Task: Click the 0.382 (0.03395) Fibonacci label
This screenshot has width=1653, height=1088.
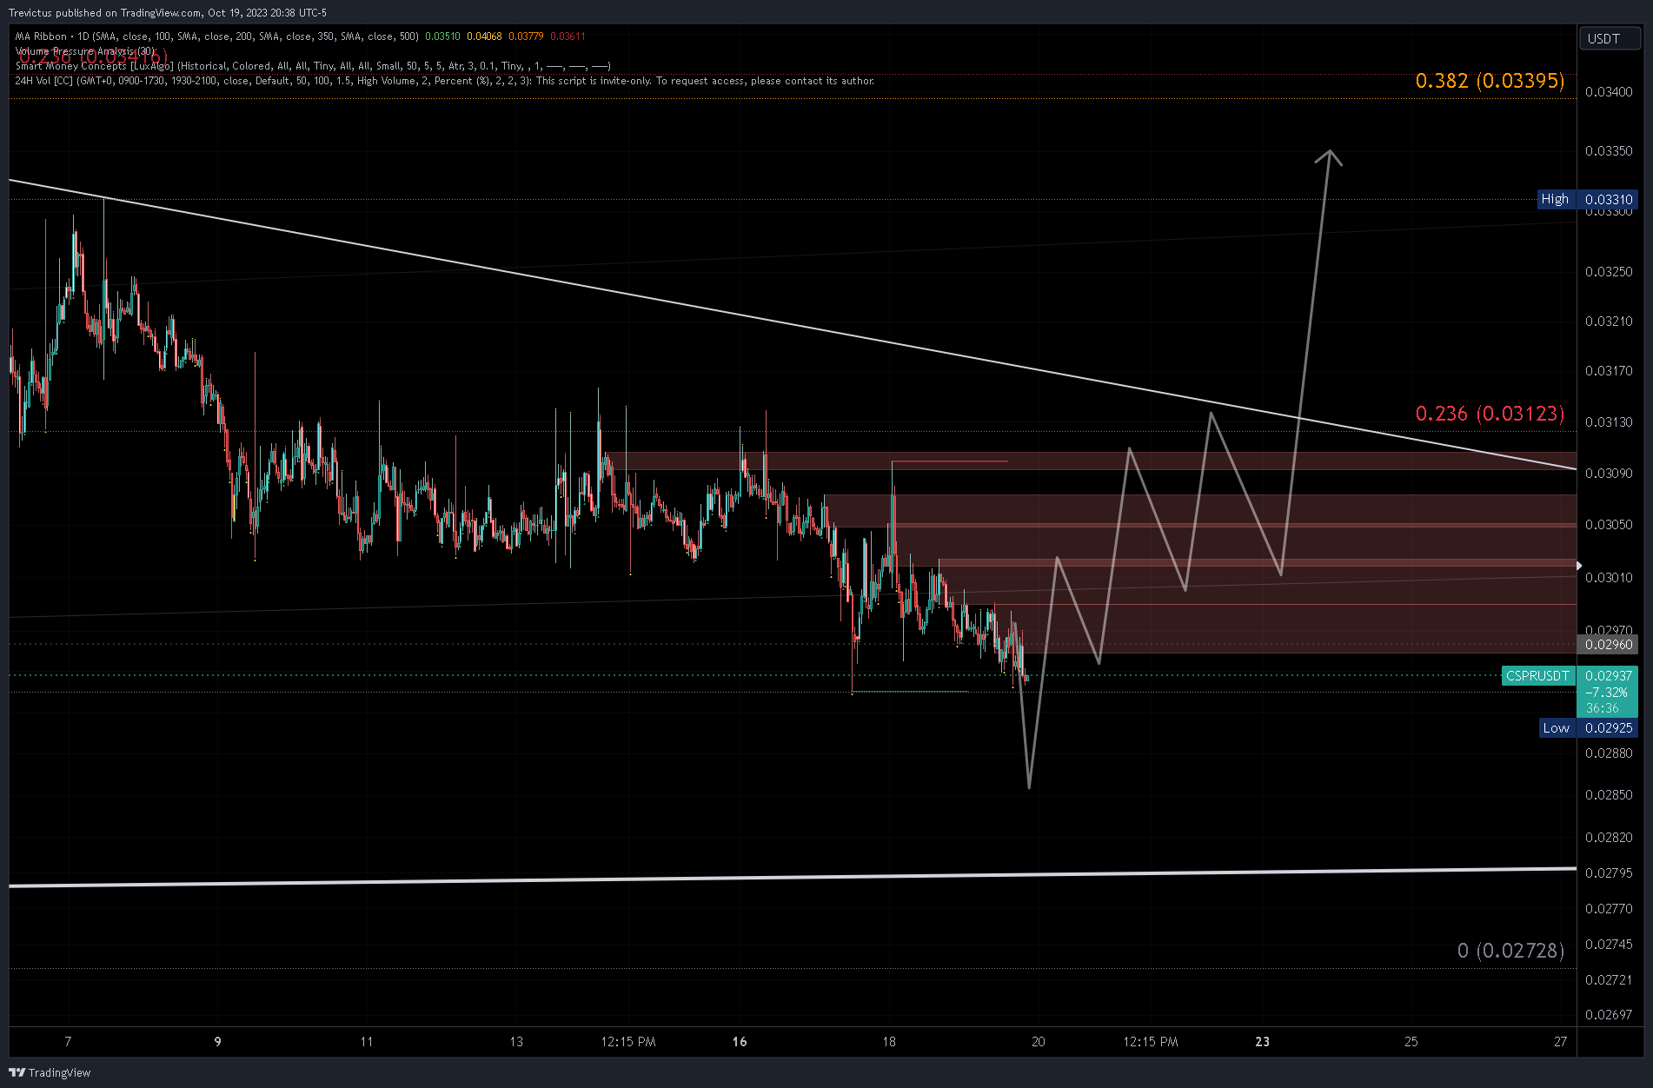Action: (1490, 81)
